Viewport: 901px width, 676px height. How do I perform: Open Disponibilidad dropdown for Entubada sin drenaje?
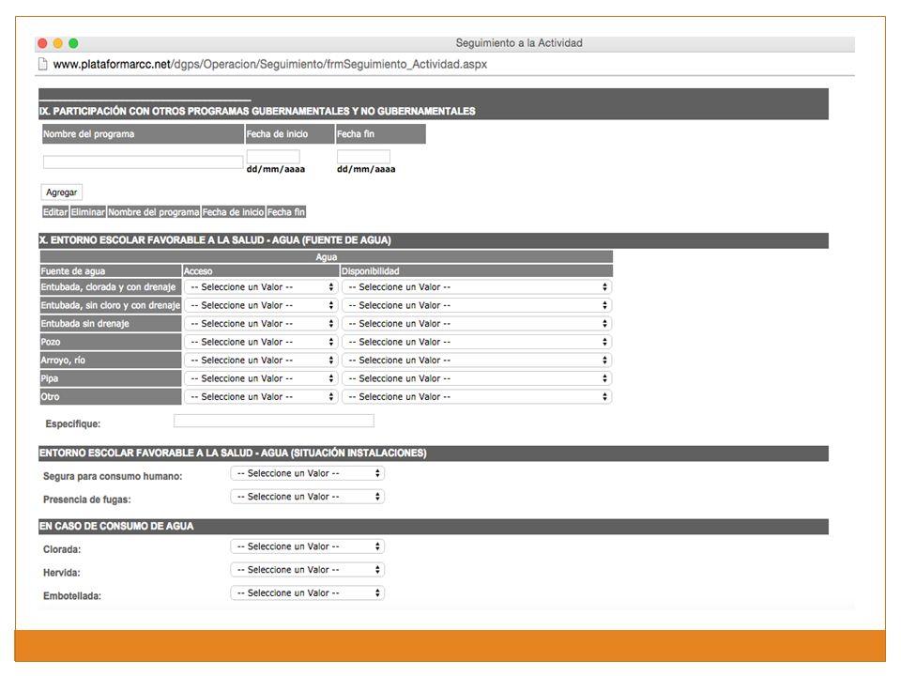click(x=477, y=324)
